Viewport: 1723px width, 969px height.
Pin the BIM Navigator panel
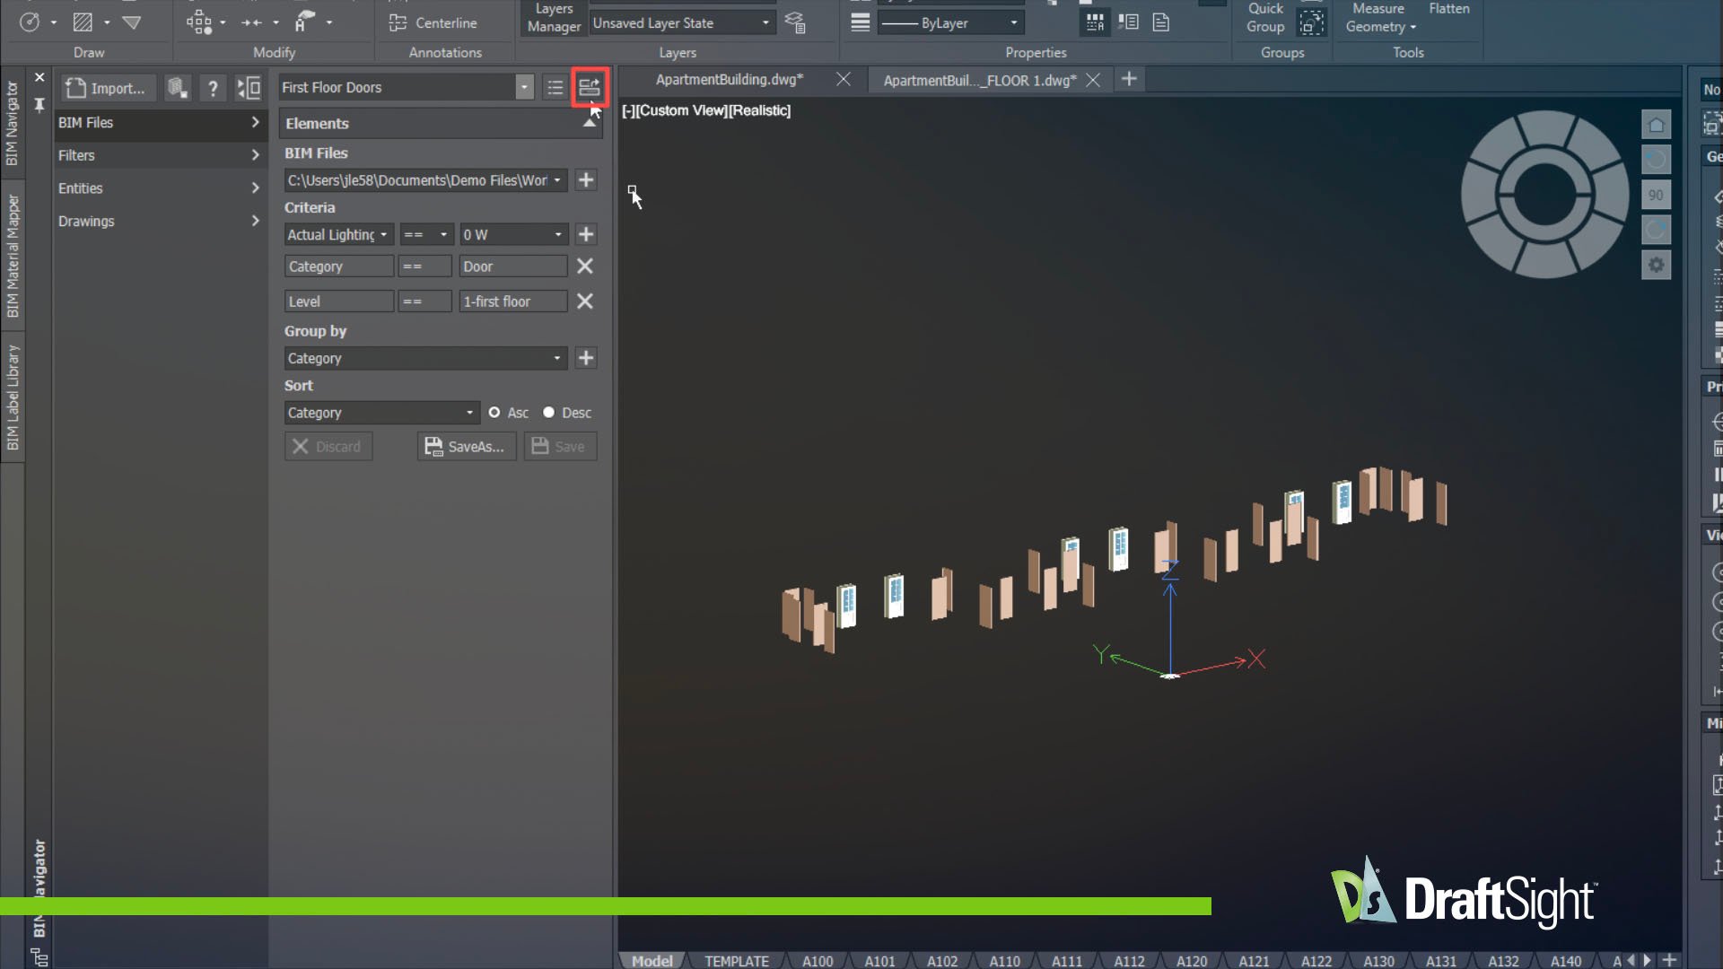pyautogui.click(x=39, y=105)
